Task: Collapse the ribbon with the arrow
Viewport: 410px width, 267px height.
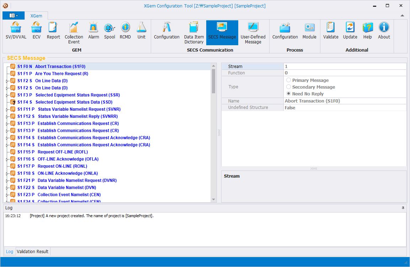Action: 402,16
